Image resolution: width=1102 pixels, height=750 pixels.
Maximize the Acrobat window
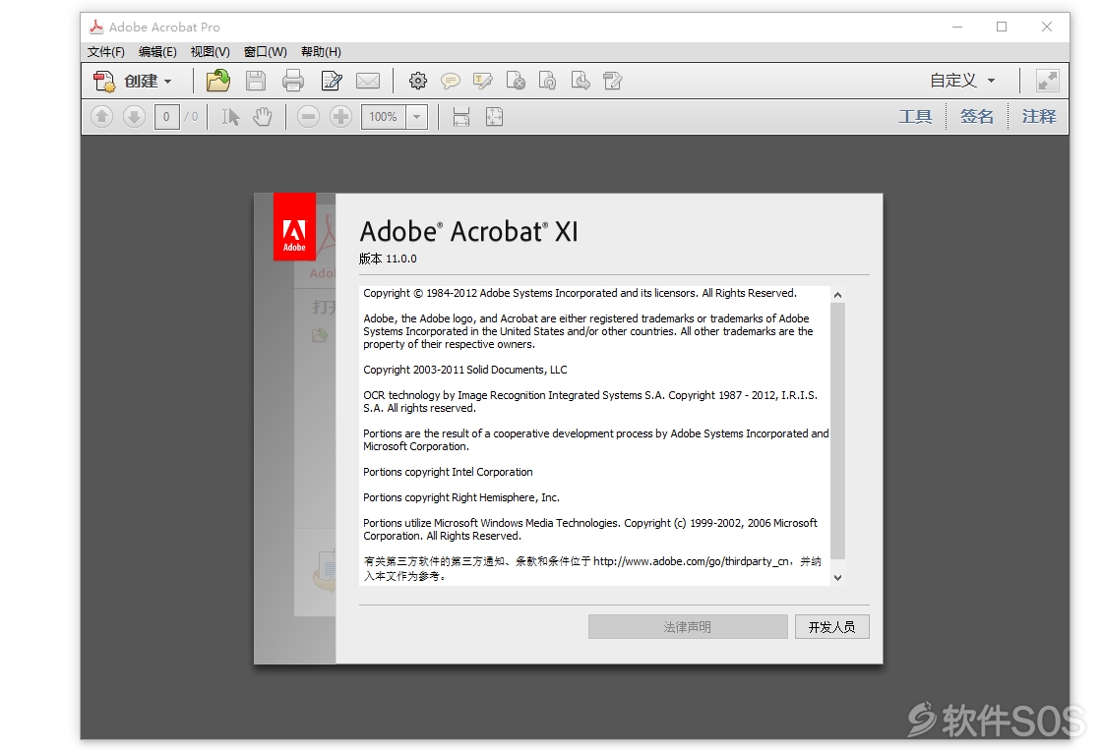1002,27
